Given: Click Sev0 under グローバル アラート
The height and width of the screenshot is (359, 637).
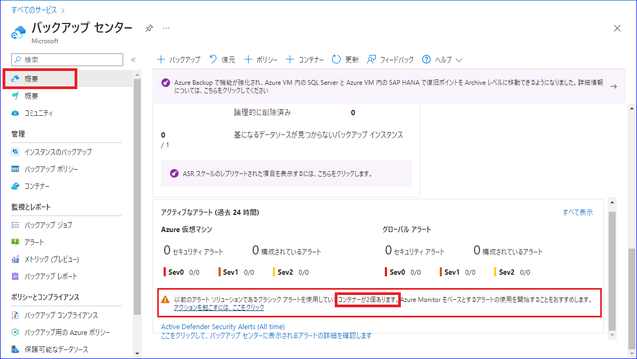Looking at the screenshot, I should 397,273.
